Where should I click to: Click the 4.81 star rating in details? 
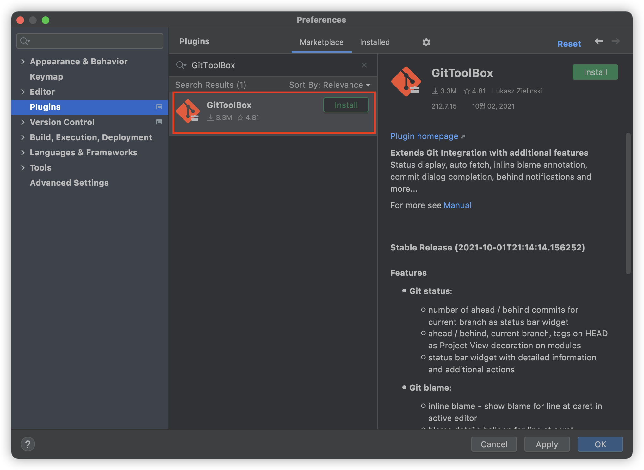474,91
